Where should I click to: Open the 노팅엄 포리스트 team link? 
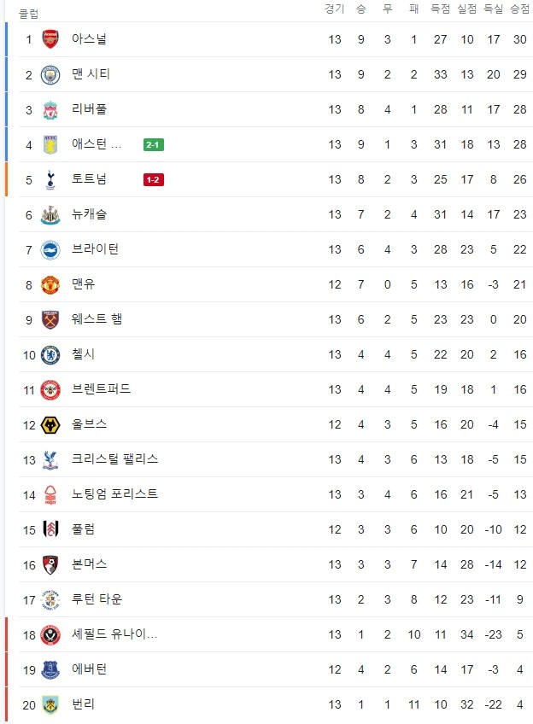[x=114, y=494]
